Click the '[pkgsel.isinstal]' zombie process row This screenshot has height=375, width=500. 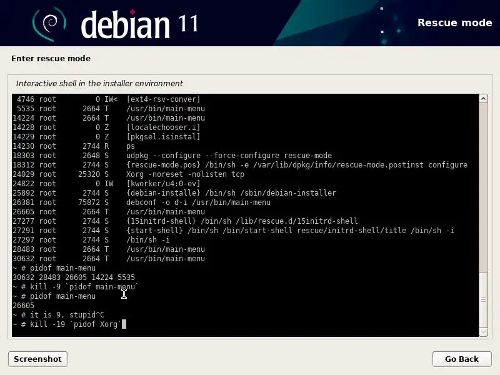[x=106, y=137]
